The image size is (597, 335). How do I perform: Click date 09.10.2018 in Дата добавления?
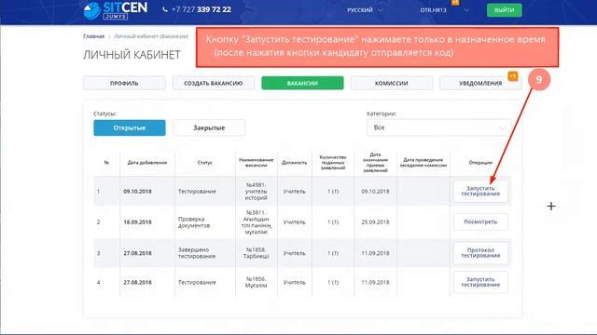point(137,192)
